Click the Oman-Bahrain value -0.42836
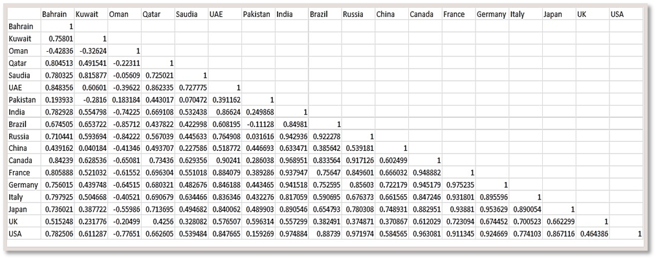 (x=58, y=51)
